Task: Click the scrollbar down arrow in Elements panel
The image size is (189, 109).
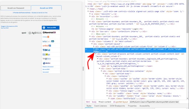Action: 188,99
